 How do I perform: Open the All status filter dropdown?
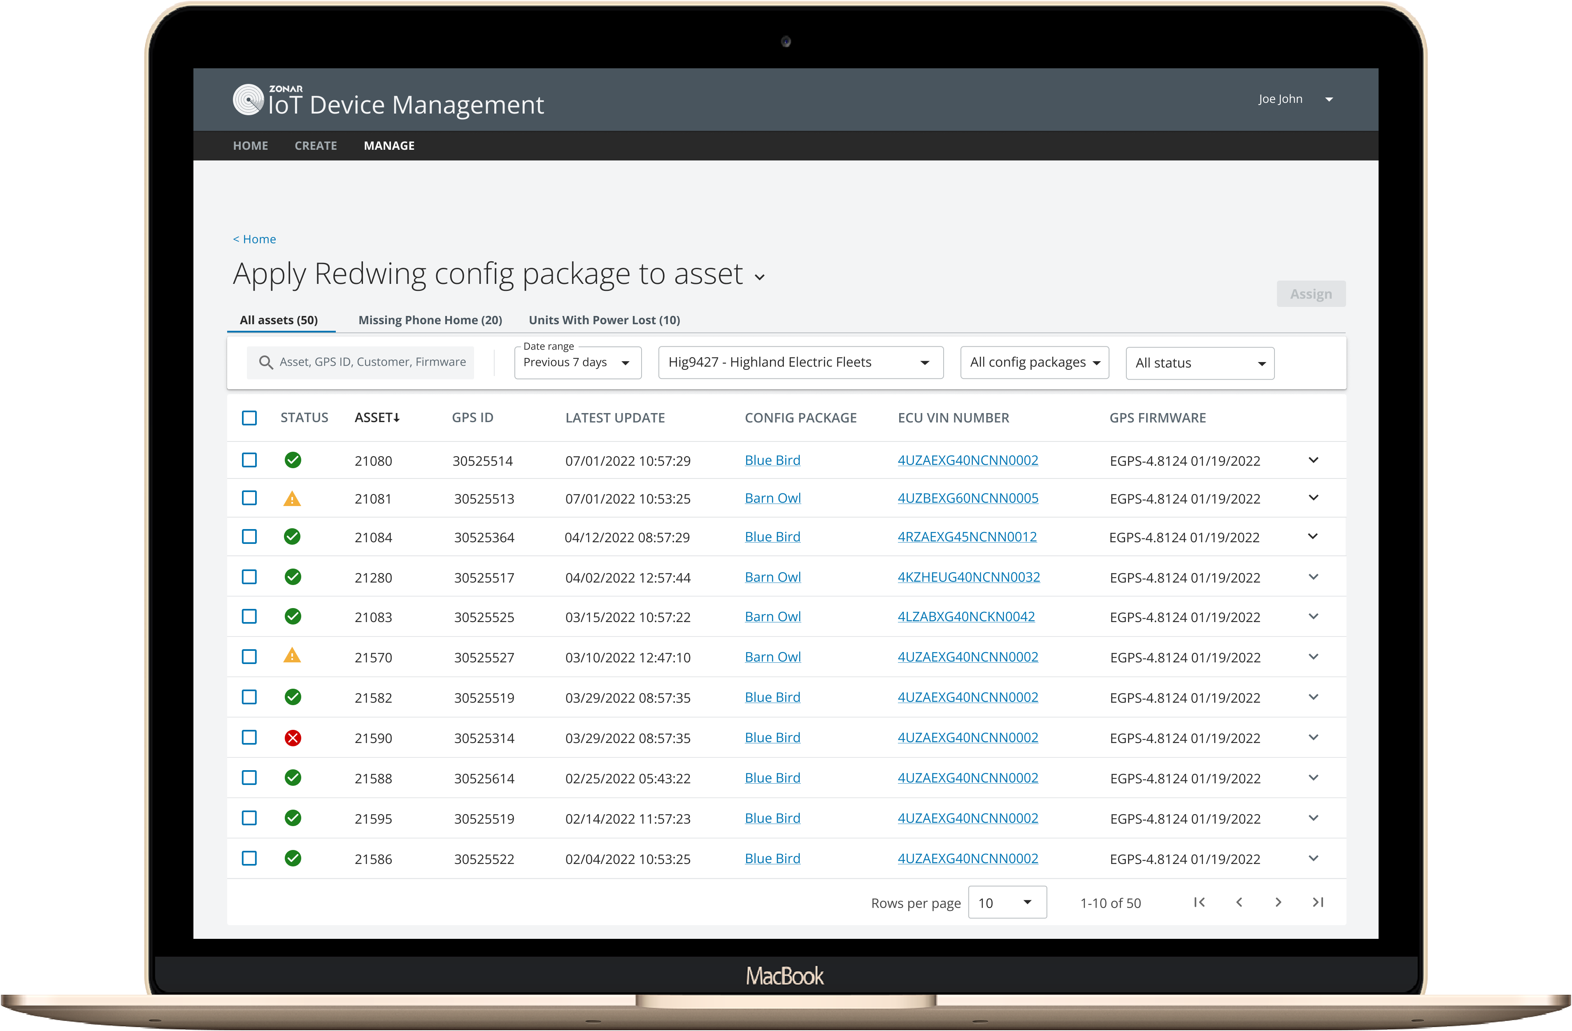pyautogui.click(x=1200, y=363)
